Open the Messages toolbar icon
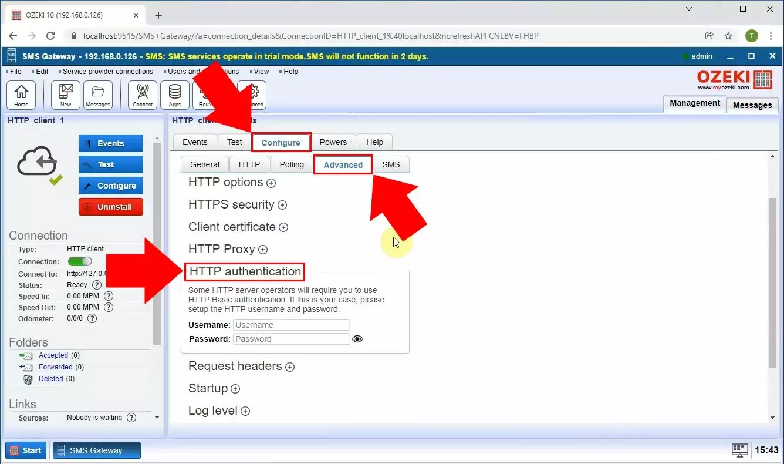Viewport: 784px width, 464px height. pyautogui.click(x=98, y=95)
